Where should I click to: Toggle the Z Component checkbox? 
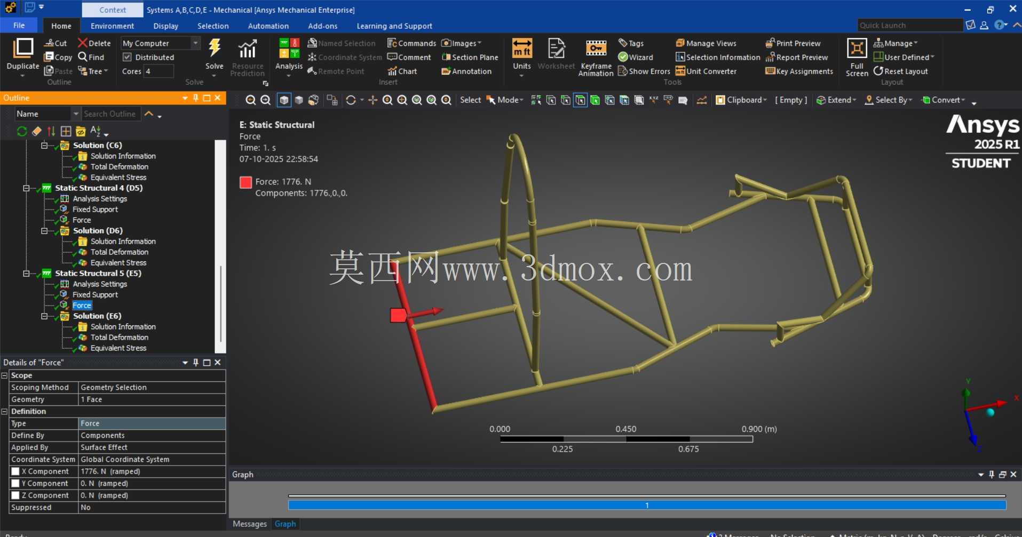(15, 495)
